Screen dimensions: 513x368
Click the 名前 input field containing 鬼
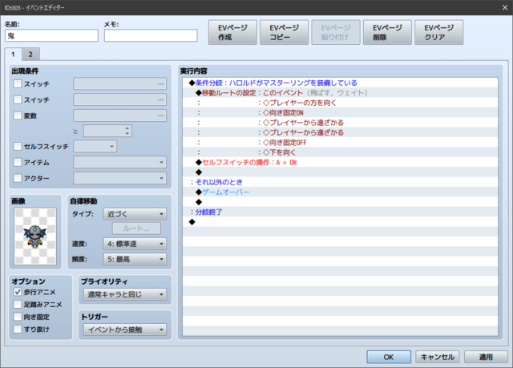[x=51, y=35]
